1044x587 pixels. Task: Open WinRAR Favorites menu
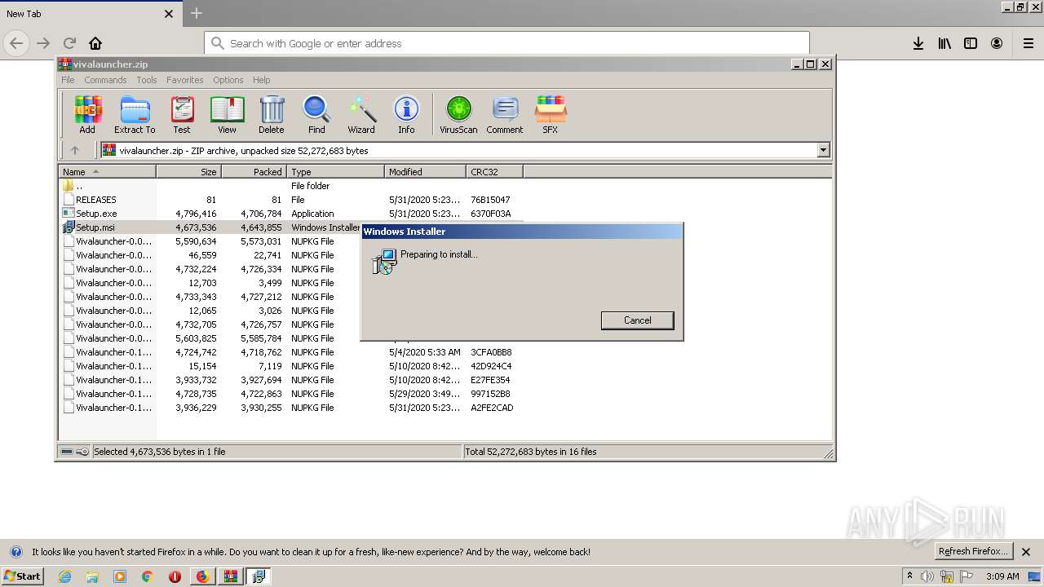pos(185,80)
